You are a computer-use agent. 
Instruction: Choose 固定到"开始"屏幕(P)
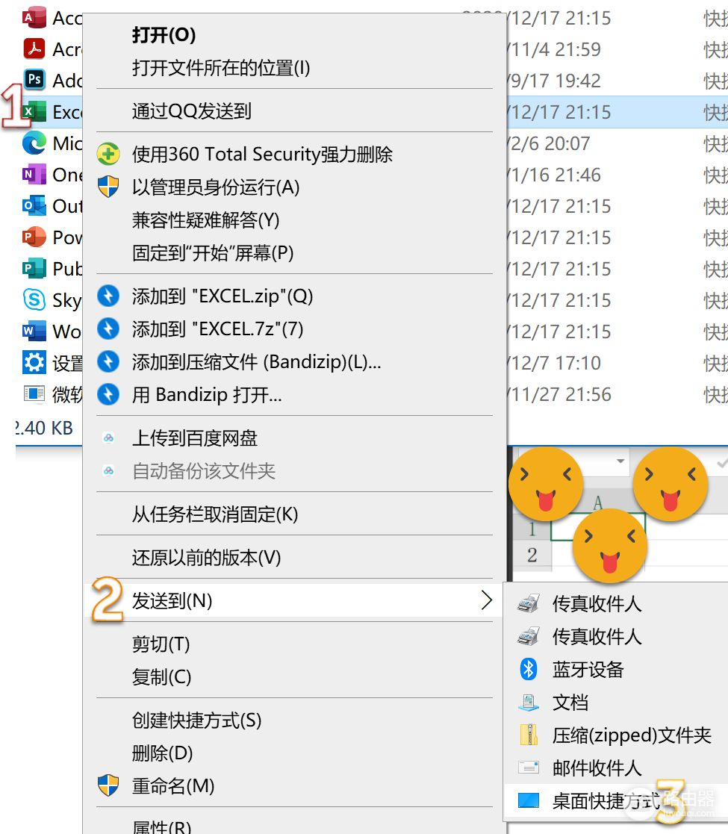(213, 252)
